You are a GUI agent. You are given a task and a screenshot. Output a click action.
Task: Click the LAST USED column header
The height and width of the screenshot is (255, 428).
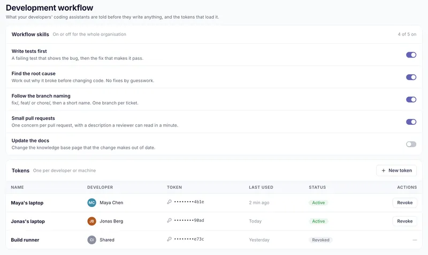pos(261,187)
